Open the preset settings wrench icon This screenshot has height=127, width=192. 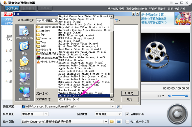tap(118, 106)
